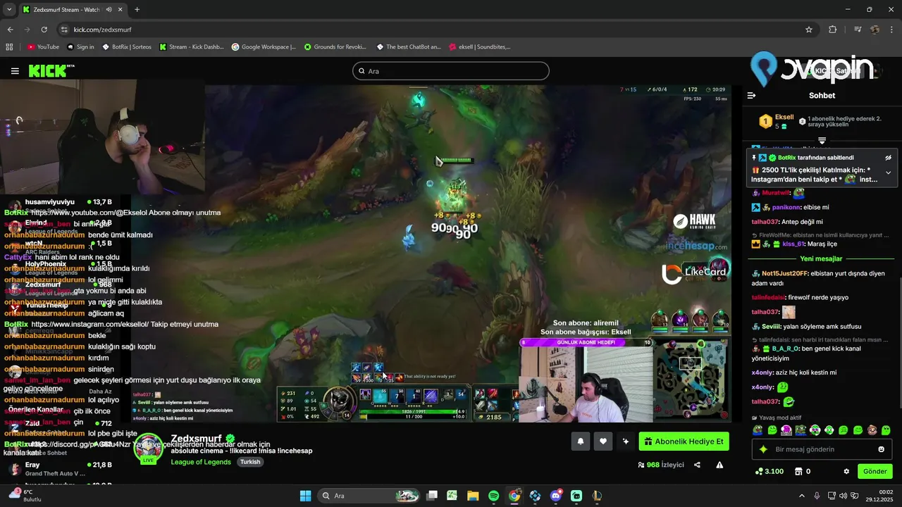Open volume control in system tray

coord(844,496)
